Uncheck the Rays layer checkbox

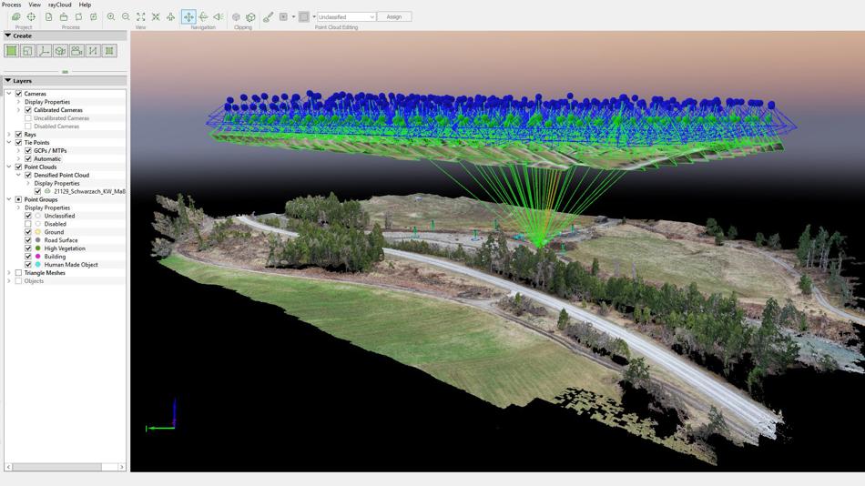18,135
